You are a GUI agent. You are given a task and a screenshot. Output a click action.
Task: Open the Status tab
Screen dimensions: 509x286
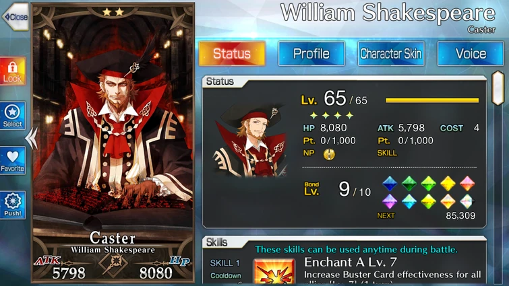pyautogui.click(x=232, y=53)
